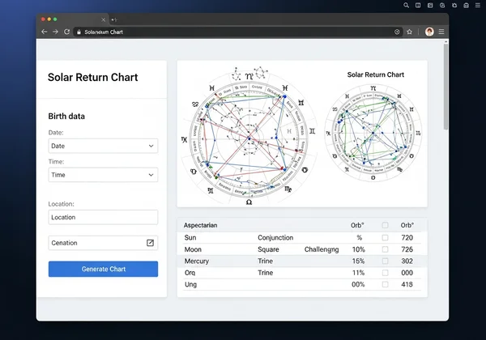Bookmark the page with the star icon

point(410,32)
